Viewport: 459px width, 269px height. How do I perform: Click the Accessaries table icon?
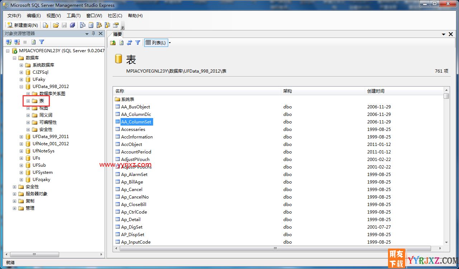click(x=117, y=129)
